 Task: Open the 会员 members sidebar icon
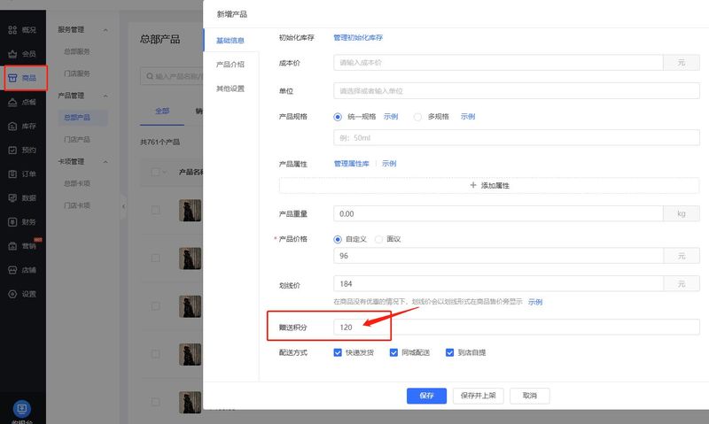(12, 54)
